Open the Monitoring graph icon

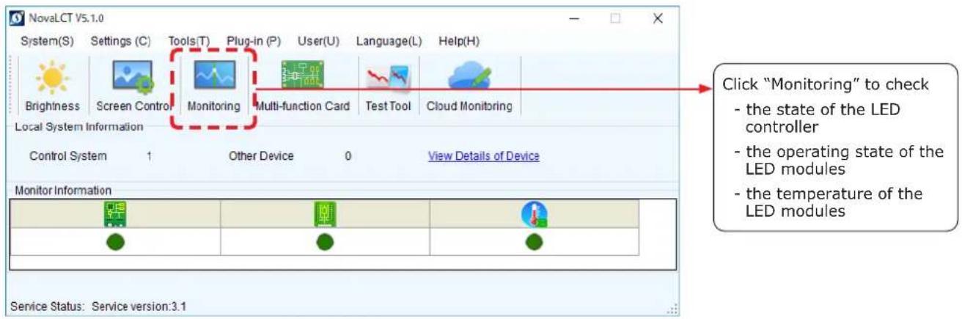click(x=213, y=76)
